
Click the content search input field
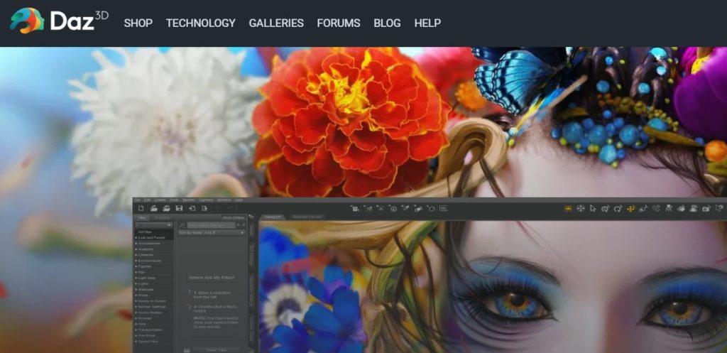click(x=210, y=225)
